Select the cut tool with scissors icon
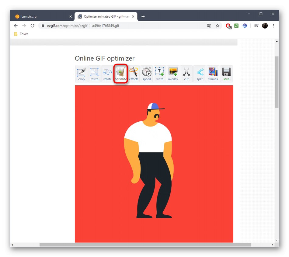Viewport: 289px width, 257px height. tap(186, 74)
